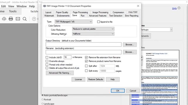Open the Color Reduction dropdown
The height and width of the screenshot is (105, 188).
point(93,29)
